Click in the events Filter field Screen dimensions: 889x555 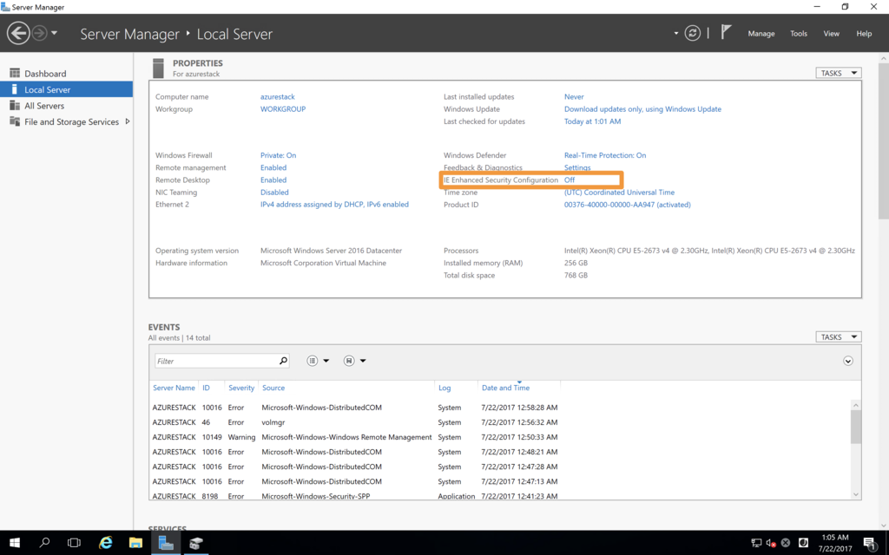(x=215, y=361)
